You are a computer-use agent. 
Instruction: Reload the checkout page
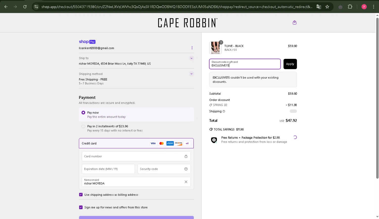[x=25, y=7]
